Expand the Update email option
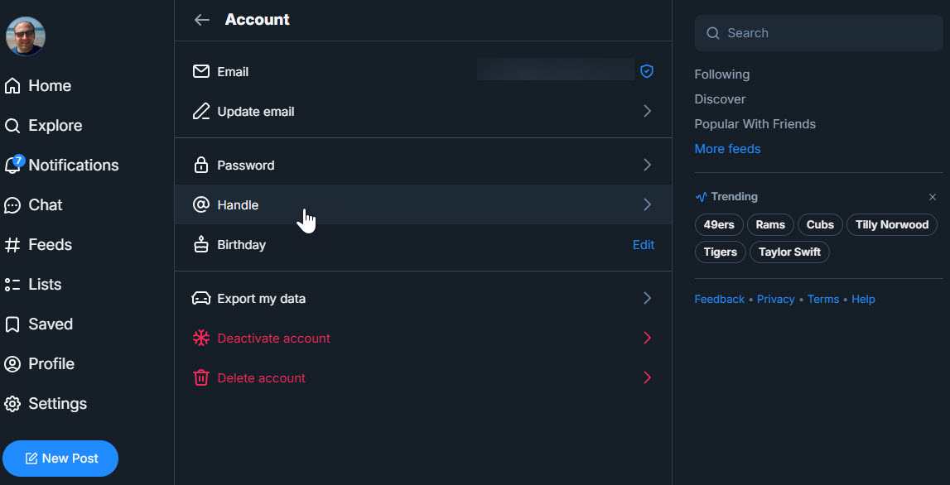Image resolution: width=950 pixels, height=485 pixels. [x=647, y=112]
